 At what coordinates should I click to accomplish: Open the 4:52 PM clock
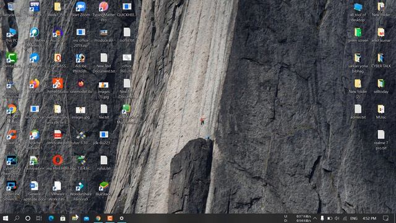point(369,218)
